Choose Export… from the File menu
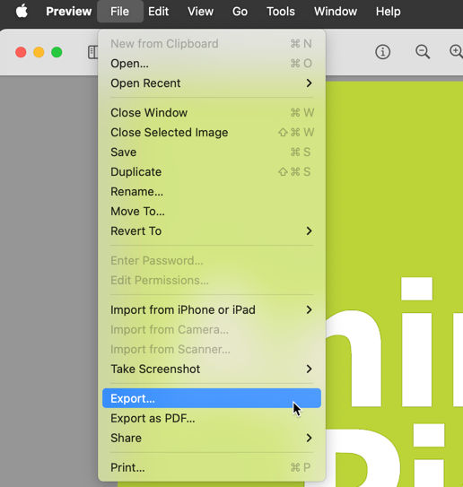The width and height of the screenshot is (463, 487). 212,398
